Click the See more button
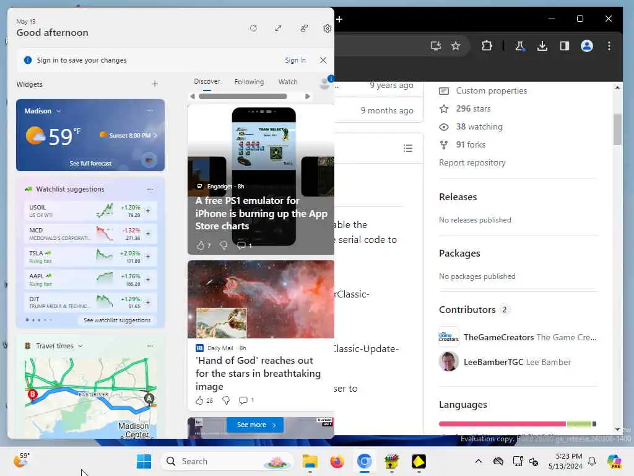 [x=254, y=425]
